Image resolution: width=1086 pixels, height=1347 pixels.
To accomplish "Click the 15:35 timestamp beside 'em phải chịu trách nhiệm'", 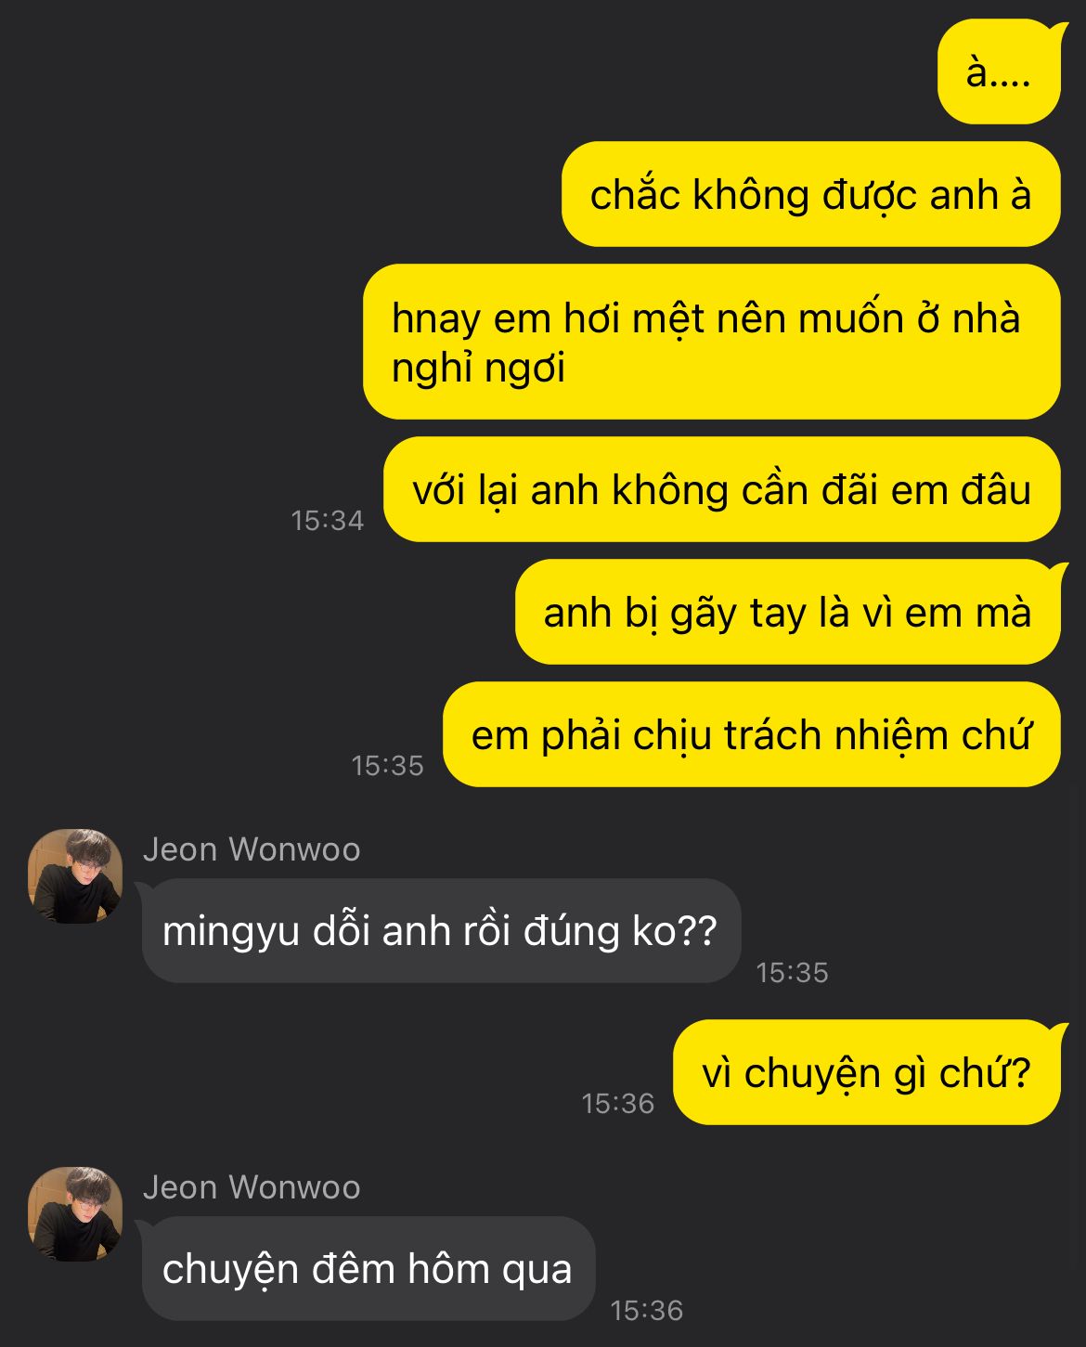I will click(388, 766).
